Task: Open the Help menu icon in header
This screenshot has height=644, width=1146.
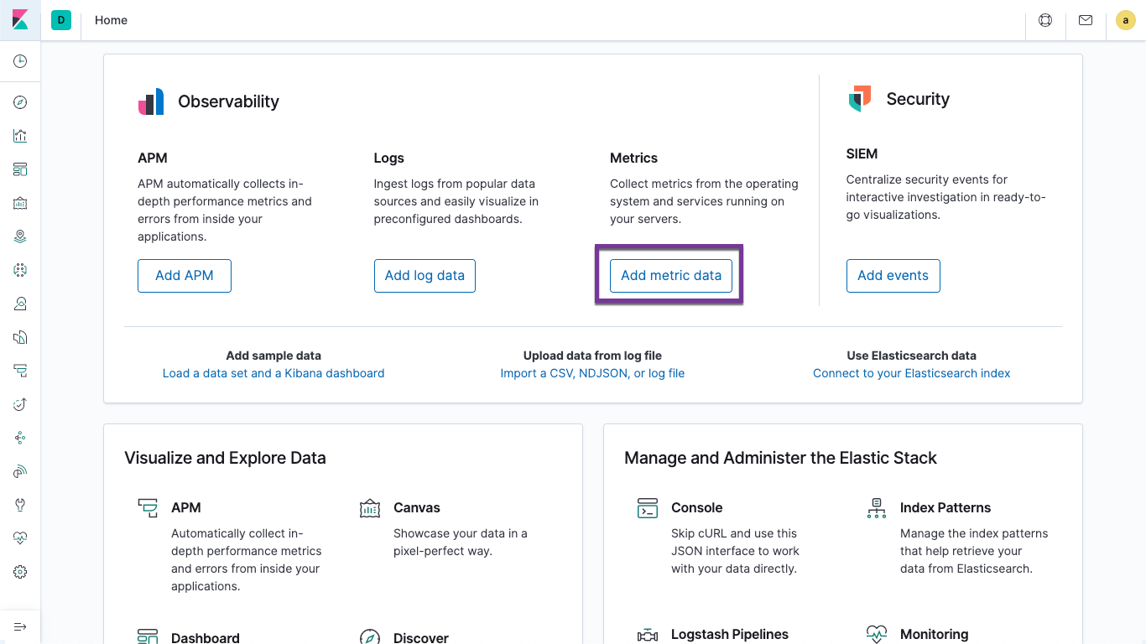Action: point(1045,20)
